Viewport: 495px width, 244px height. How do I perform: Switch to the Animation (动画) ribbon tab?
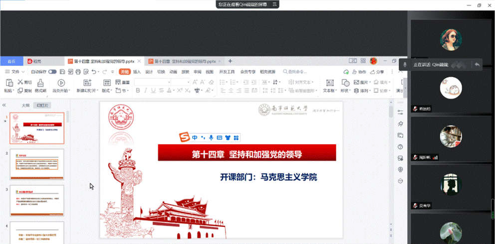click(x=173, y=72)
